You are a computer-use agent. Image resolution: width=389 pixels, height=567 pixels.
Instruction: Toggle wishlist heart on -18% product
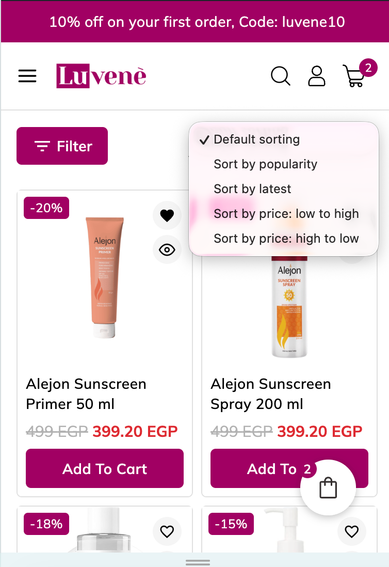click(167, 531)
